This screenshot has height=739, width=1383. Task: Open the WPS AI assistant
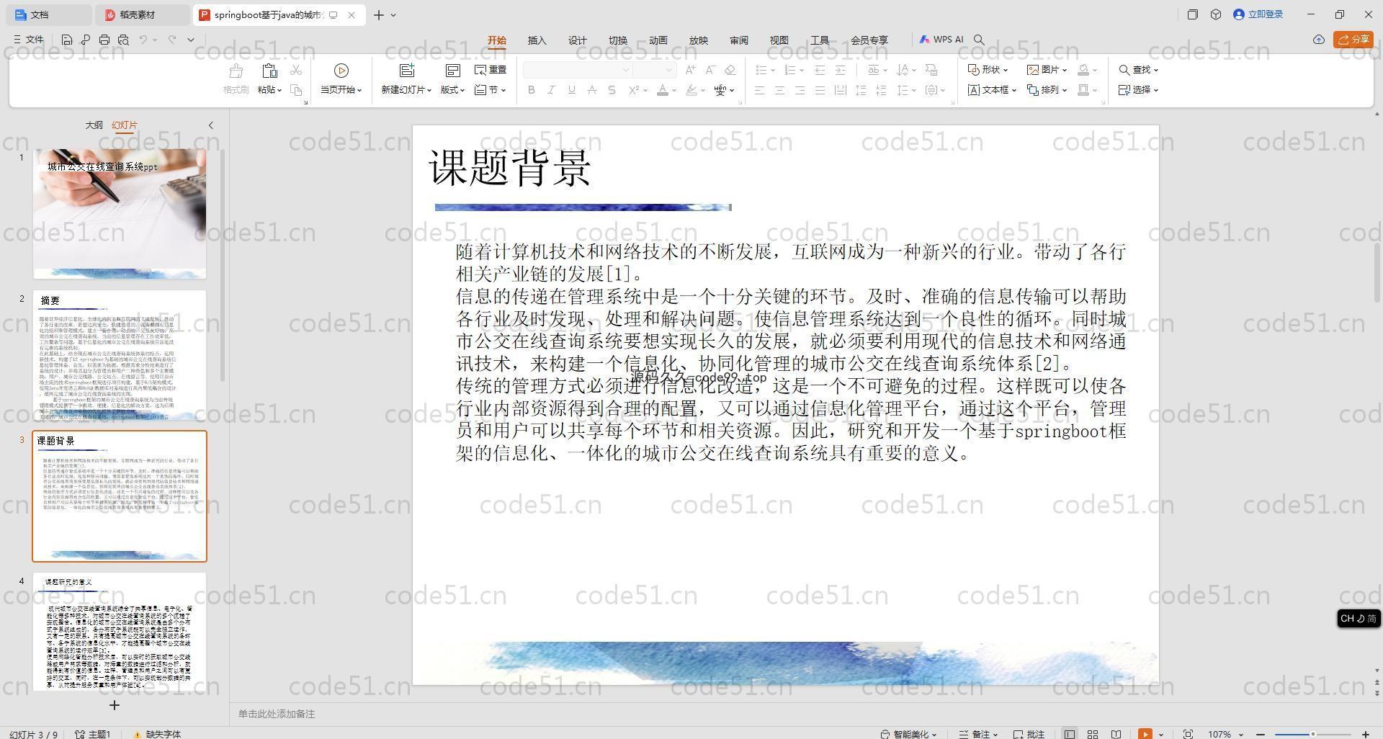point(941,40)
